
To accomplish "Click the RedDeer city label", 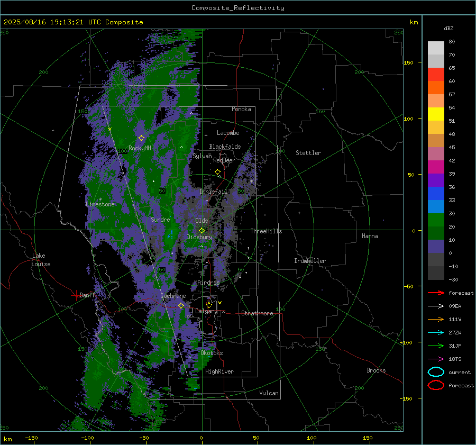I will (224, 160).
